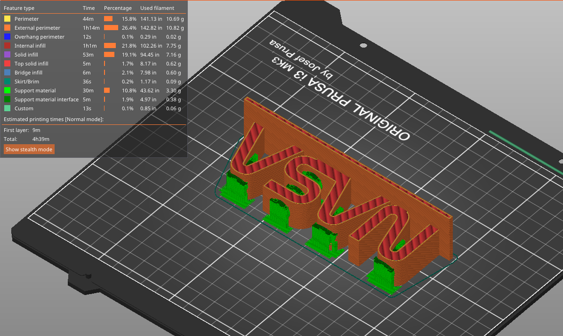Click the "7.16 g" Solid infill weight
This screenshot has height=336, width=563.
[x=173, y=55]
